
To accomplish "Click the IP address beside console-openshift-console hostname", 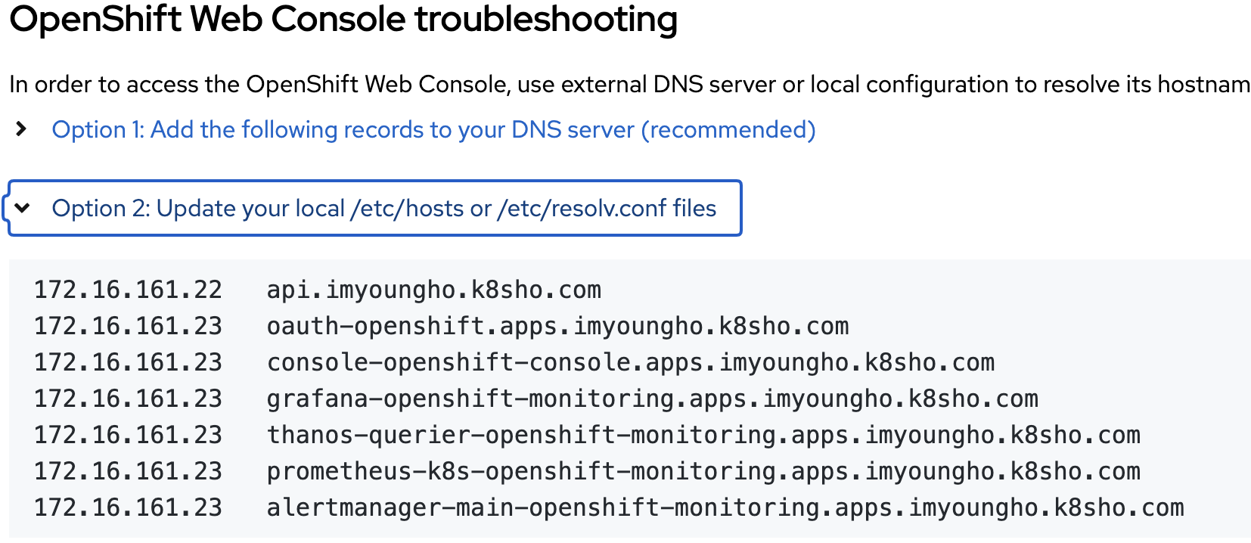I will (x=128, y=362).
